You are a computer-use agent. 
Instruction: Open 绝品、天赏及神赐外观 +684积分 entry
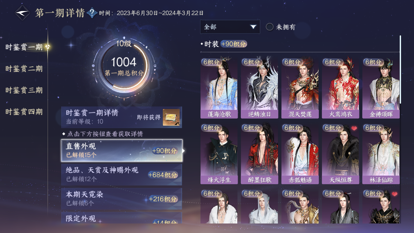click(122, 175)
